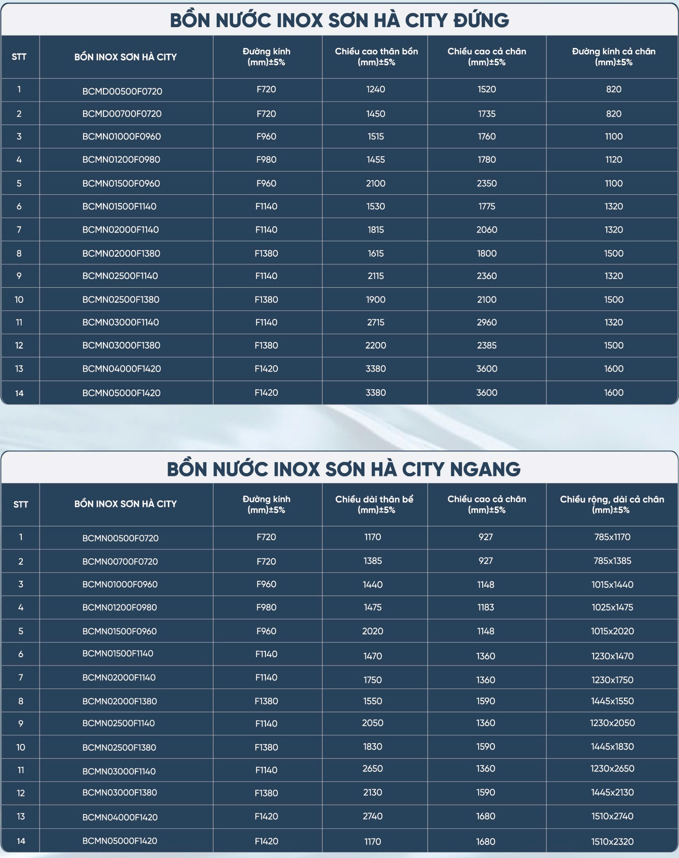
Task: Select the body length cell 1750
Action: tap(373, 680)
